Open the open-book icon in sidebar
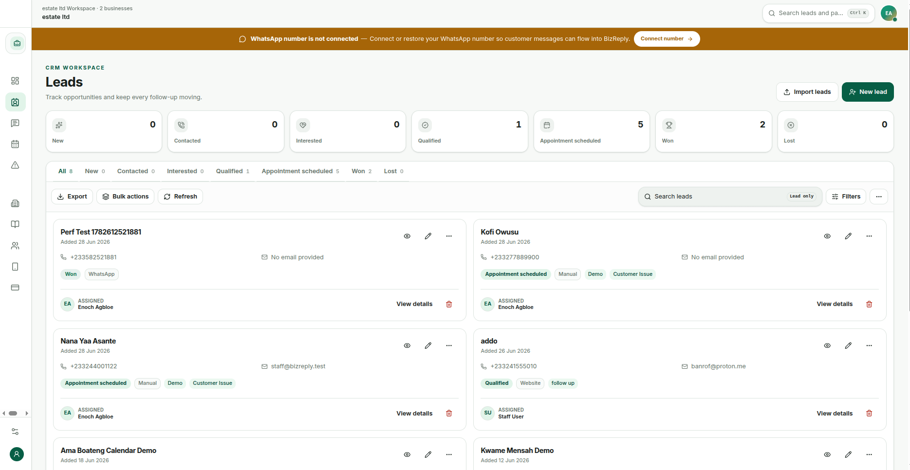 (x=15, y=224)
